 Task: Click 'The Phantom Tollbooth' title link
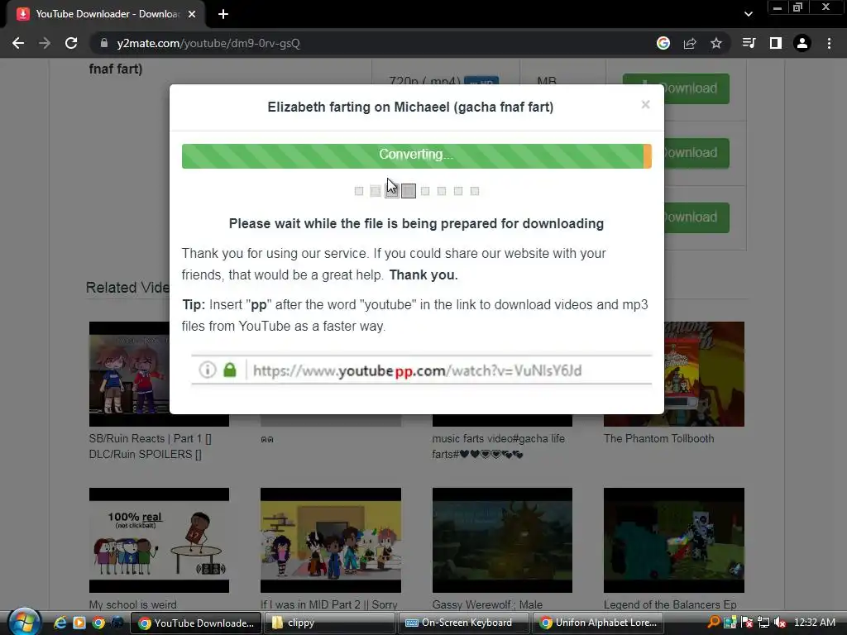[658, 438]
